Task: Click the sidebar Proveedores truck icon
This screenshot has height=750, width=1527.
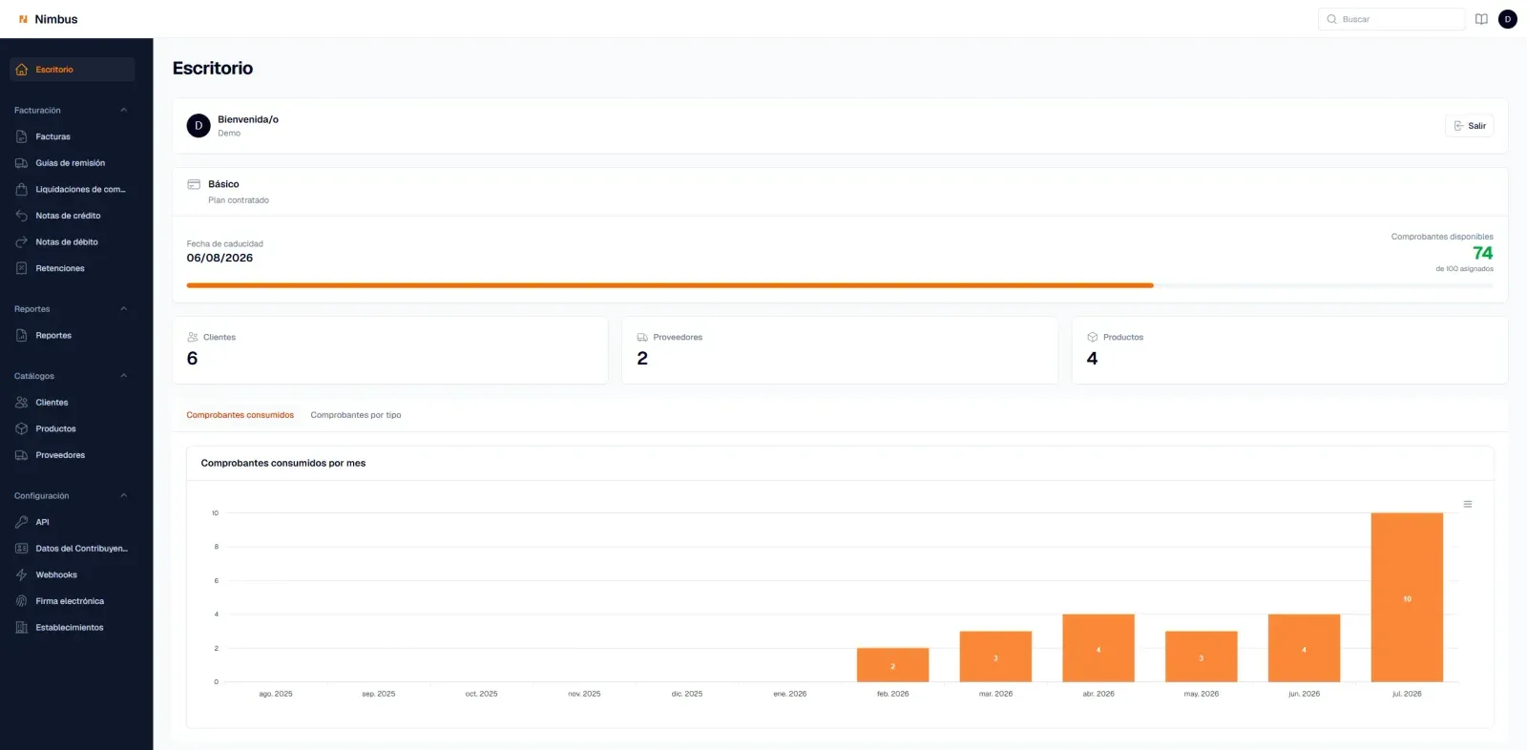Action: point(22,455)
